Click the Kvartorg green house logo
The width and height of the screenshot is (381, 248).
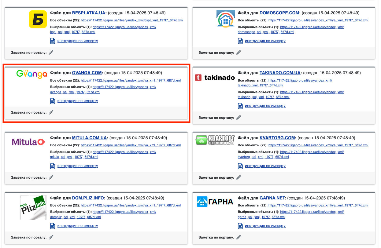pos(215,140)
